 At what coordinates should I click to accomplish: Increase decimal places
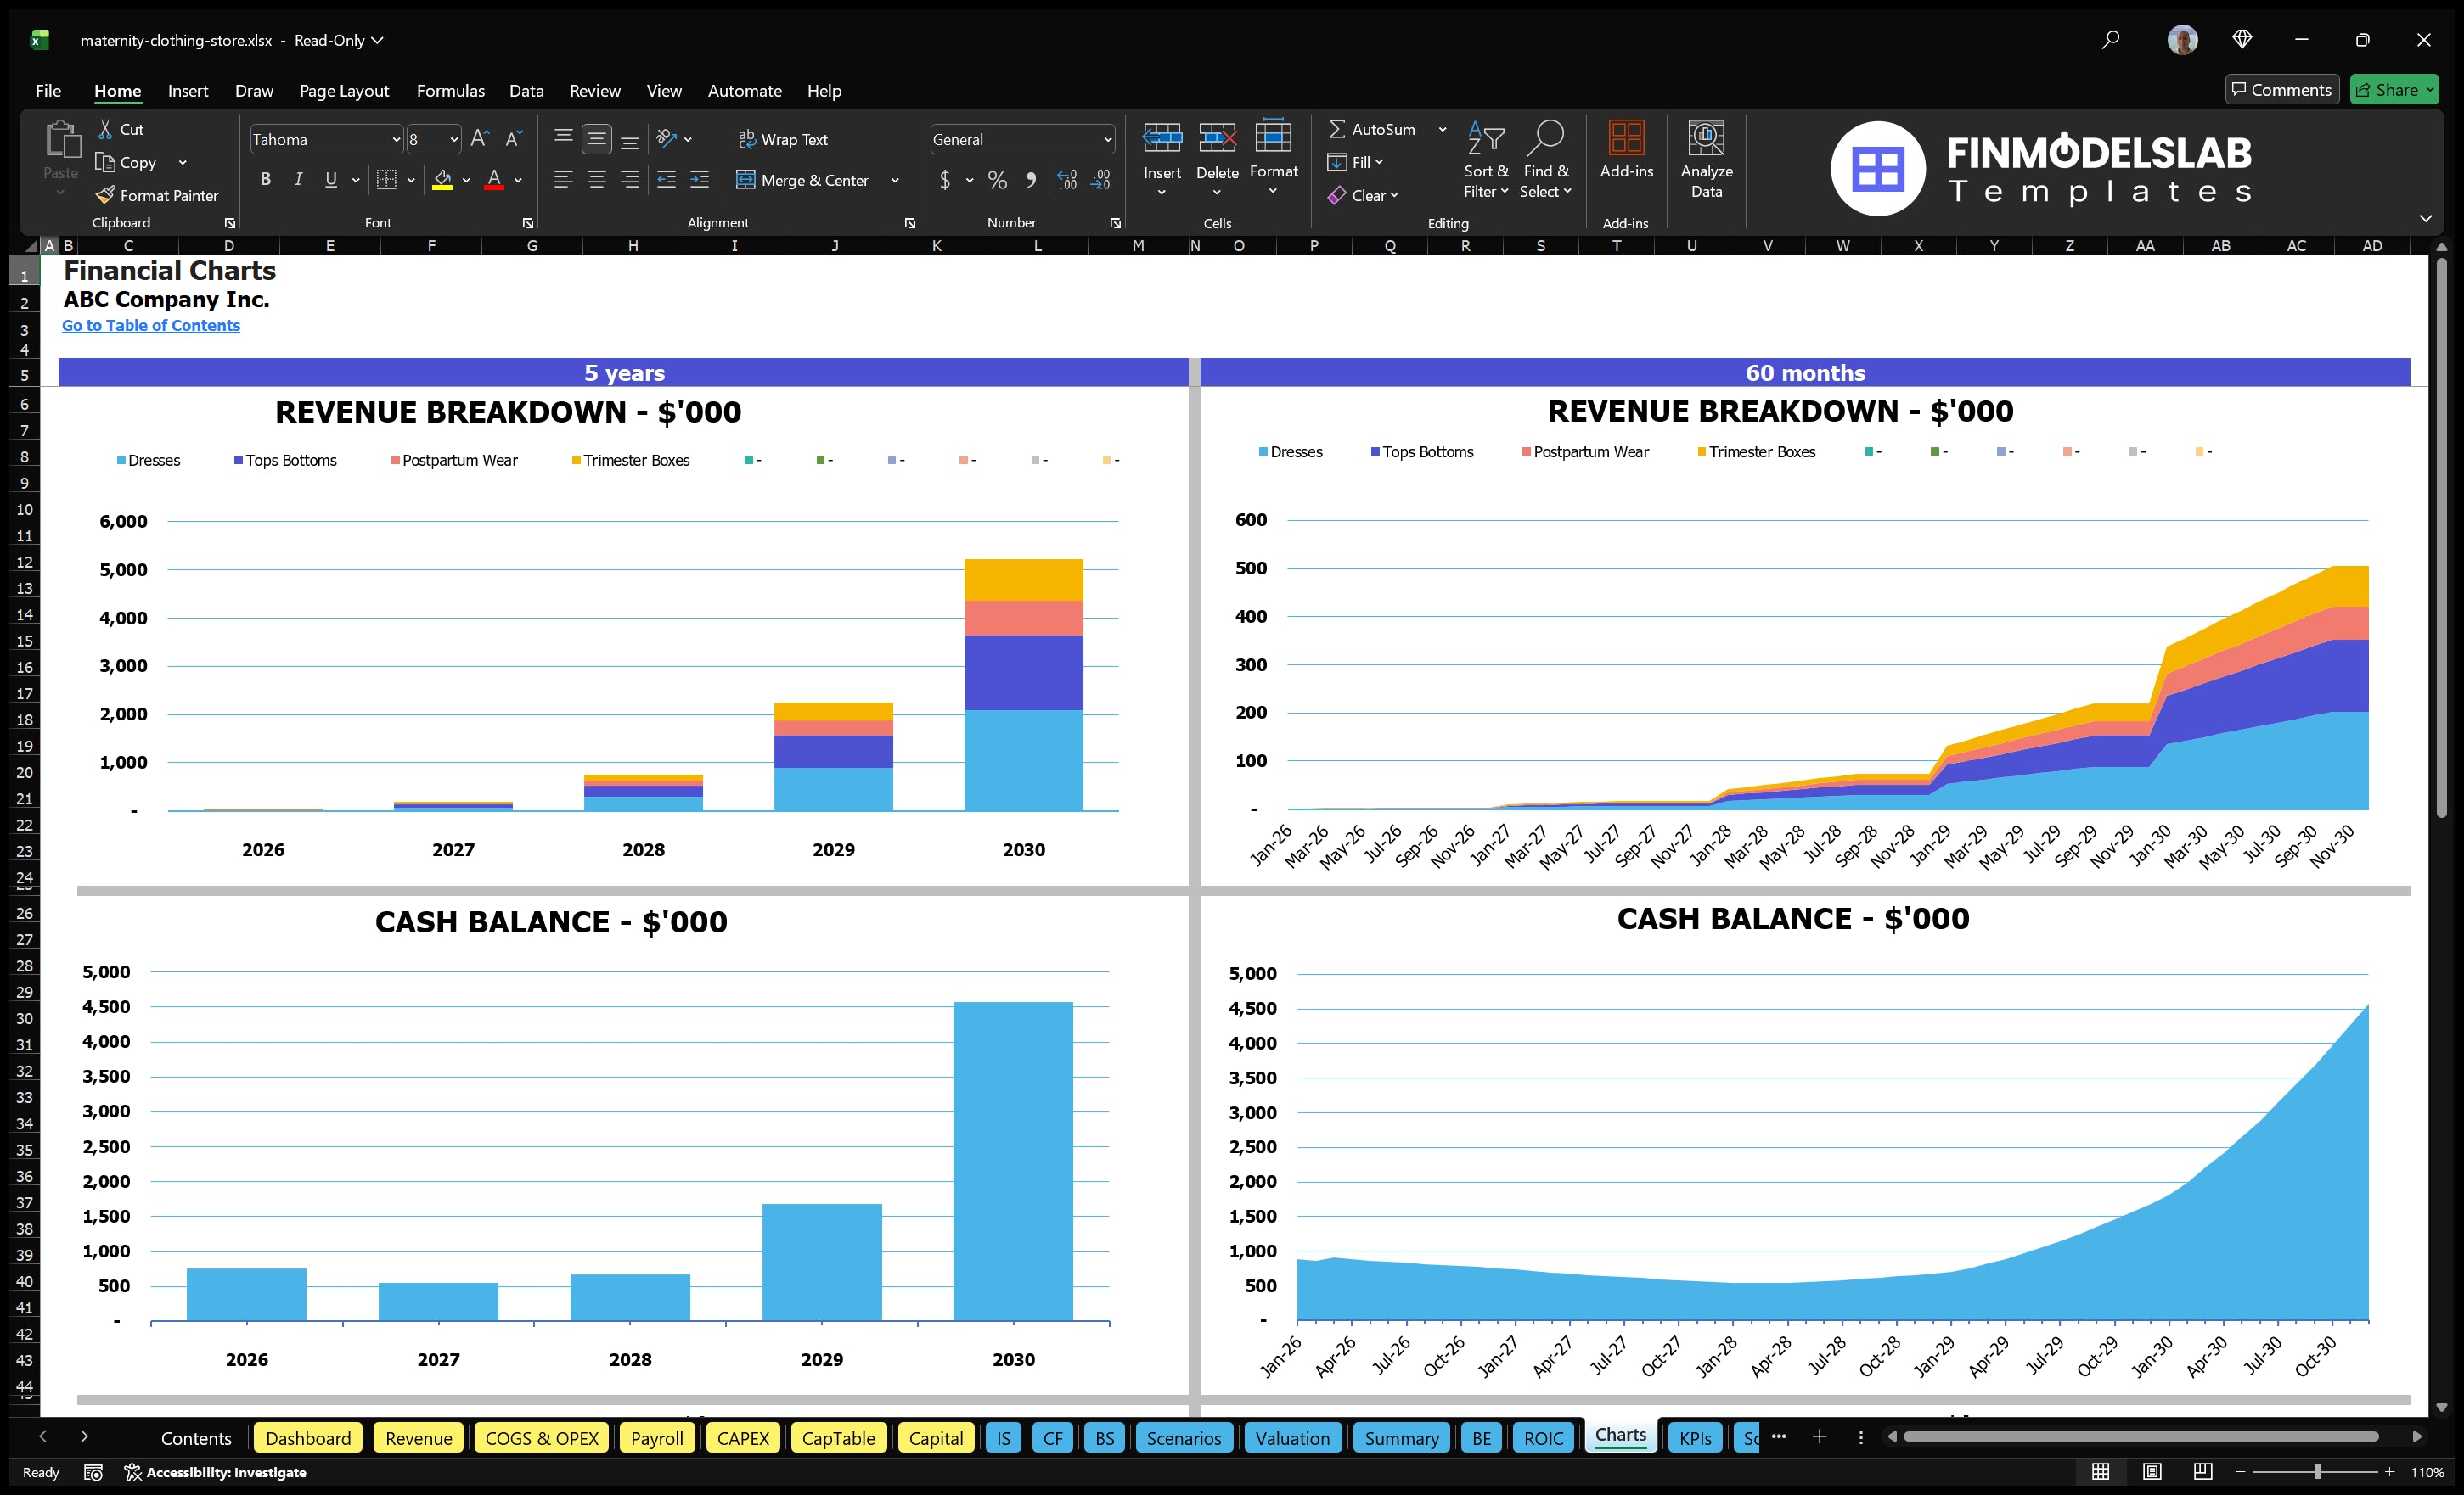coord(1066,180)
